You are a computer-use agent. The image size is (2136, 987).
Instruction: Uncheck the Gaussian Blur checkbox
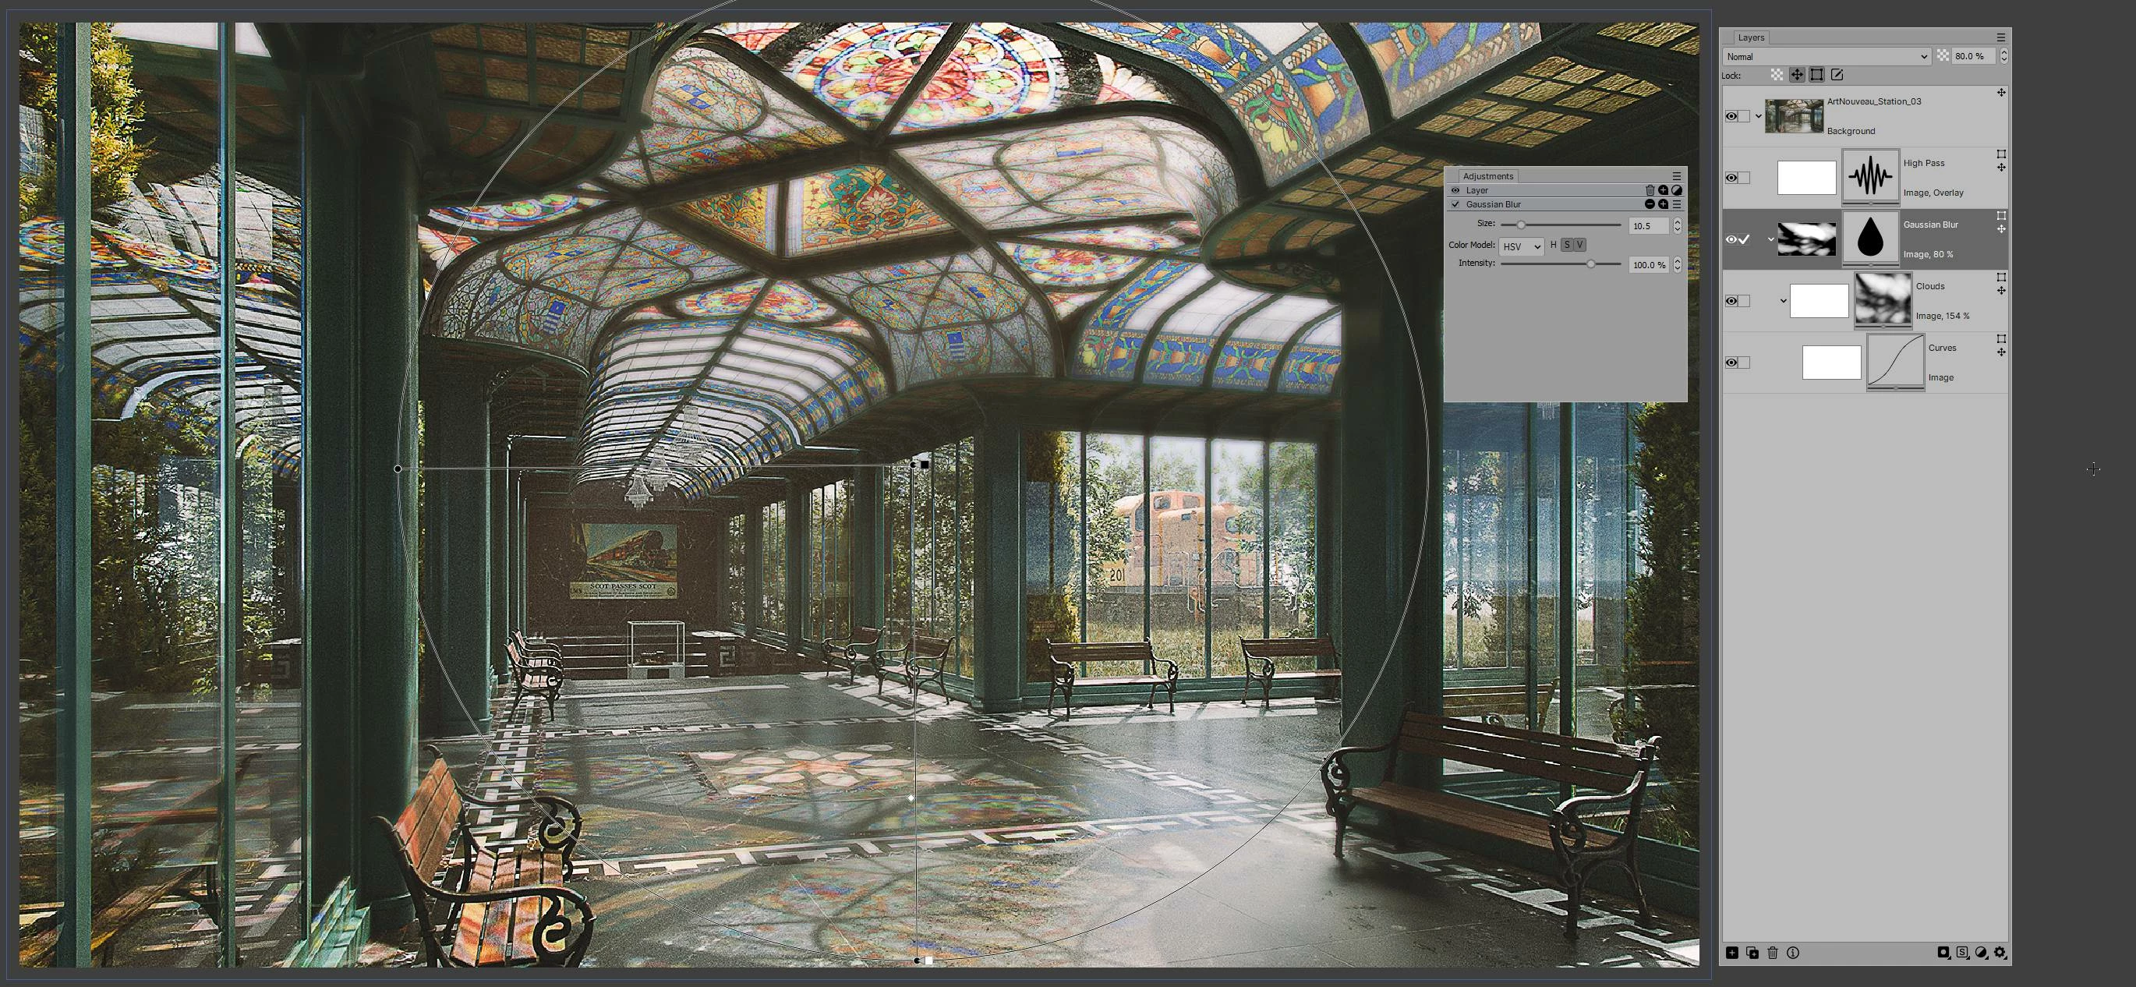pos(1455,204)
